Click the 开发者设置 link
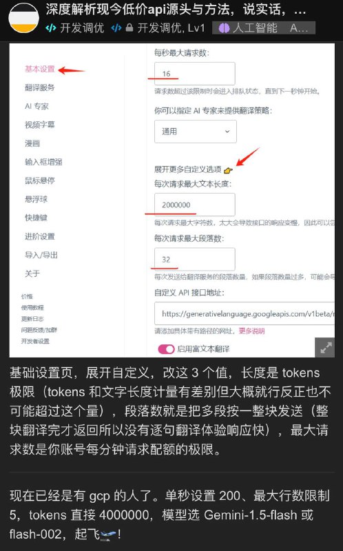343x551 pixels. click(x=35, y=341)
